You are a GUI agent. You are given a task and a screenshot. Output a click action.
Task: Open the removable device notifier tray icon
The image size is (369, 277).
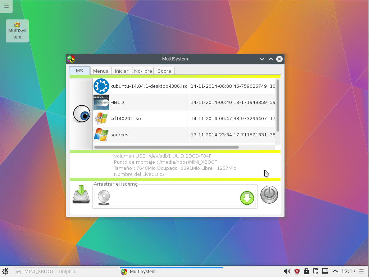(x=306, y=271)
